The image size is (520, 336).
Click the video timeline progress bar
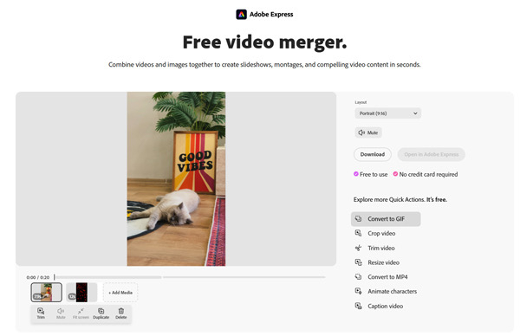(190, 277)
